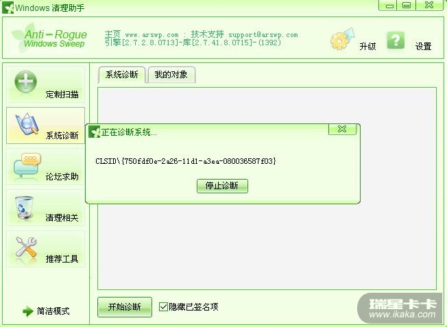Click the engine version text 引擎[2.7.2.8.0713]
The width and height of the screenshot is (447, 327).
click(x=141, y=43)
